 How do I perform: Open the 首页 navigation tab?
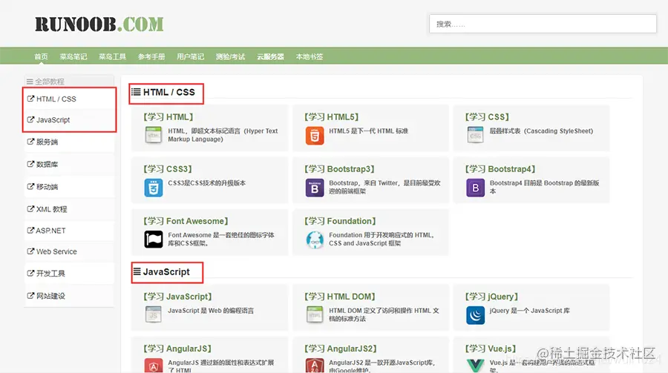pyautogui.click(x=41, y=56)
